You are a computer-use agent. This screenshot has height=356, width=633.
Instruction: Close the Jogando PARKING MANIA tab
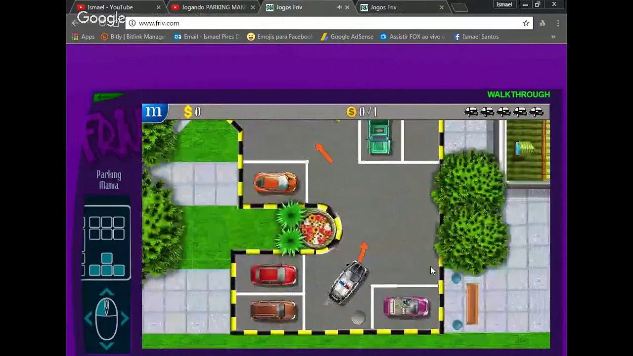point(253,7)
